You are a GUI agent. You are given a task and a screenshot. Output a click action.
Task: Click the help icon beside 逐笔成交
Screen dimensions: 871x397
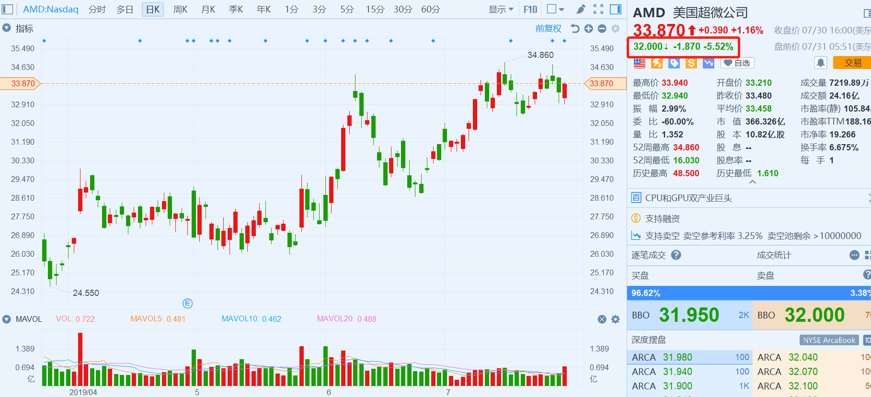676,255
